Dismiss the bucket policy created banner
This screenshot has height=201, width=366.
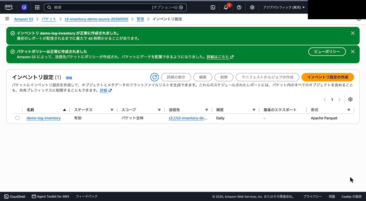pos(353,52)
